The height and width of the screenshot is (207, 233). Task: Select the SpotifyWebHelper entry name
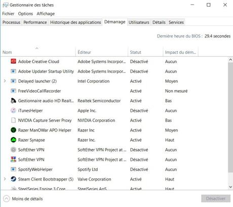tap(35, 170)
